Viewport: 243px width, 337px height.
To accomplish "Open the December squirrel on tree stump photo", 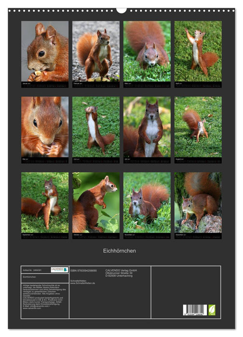I will point(198,203).
